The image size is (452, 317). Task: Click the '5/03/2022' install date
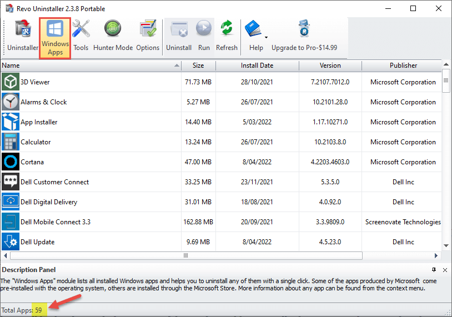click(257, 122)
